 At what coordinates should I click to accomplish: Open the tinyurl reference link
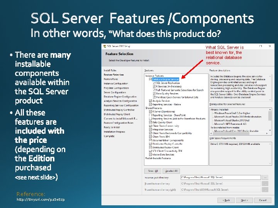point(41,200)
